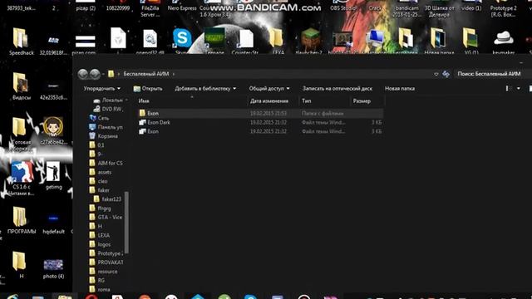The width and height of the screenshot is (532, 299).
Task: Select the pizap.com desktop icon
Action: 85,44
